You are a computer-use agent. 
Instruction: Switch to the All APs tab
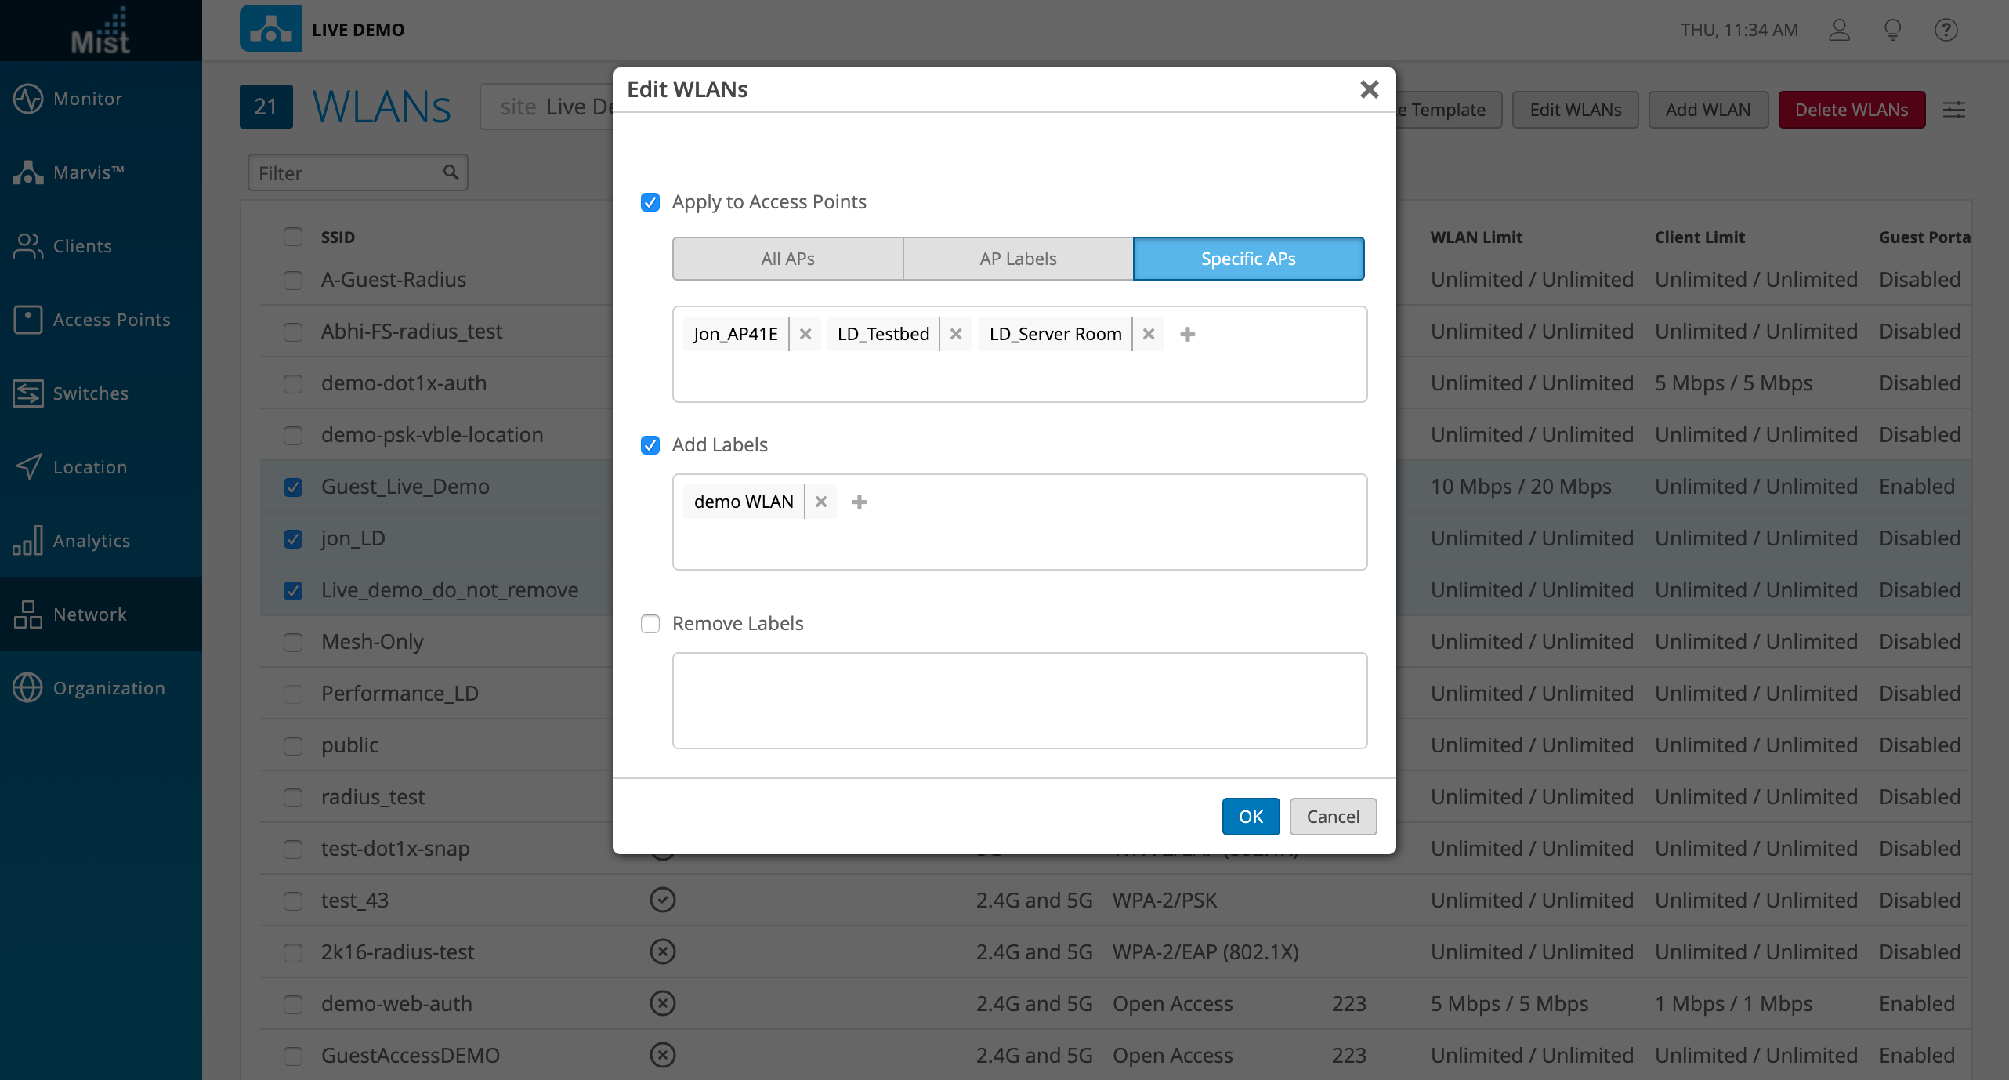(787, 259)
